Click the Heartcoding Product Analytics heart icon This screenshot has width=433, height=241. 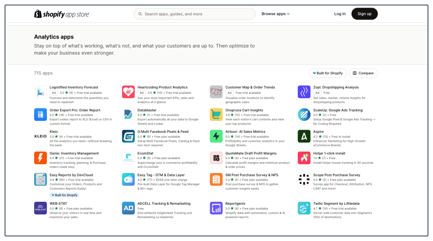(128, 92)
